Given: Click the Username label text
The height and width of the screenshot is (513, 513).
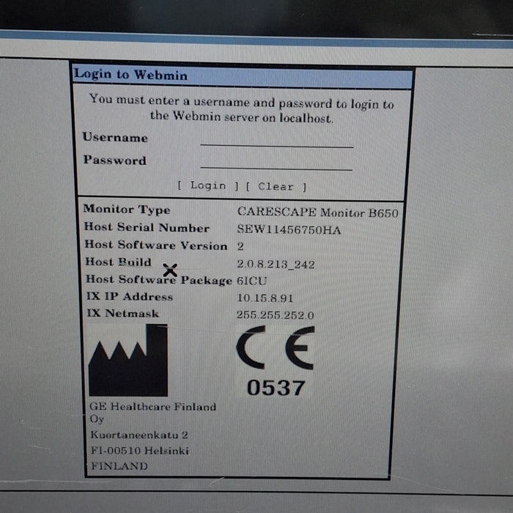Looking at the screenshot, I should tap(115, 137).
